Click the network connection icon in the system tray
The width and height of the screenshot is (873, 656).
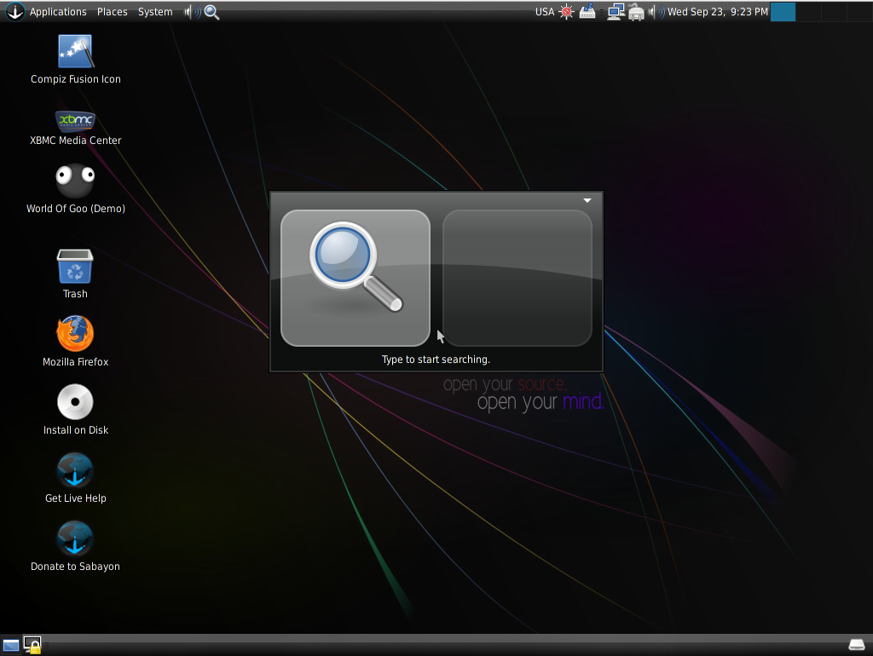(x=616, y=12)
